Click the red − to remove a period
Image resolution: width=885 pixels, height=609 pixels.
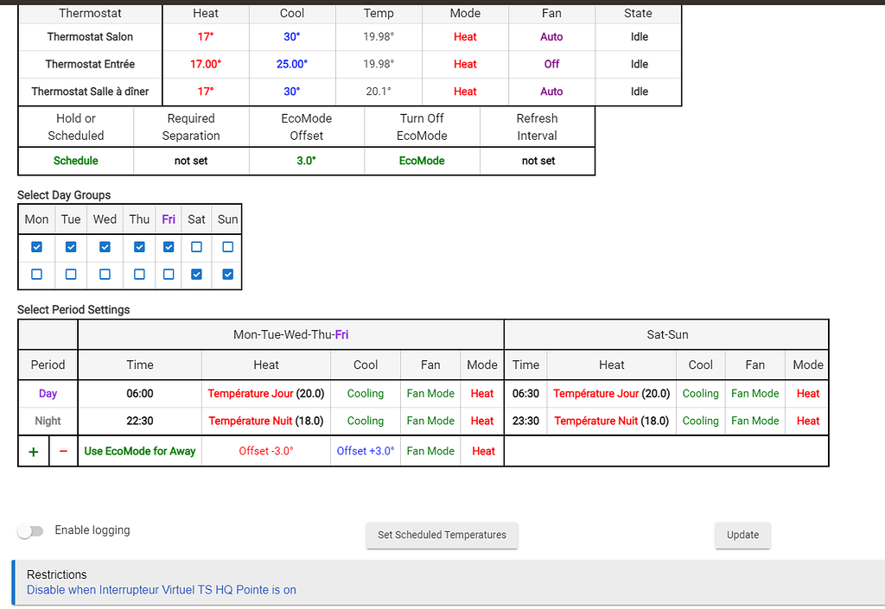point(62,450)
